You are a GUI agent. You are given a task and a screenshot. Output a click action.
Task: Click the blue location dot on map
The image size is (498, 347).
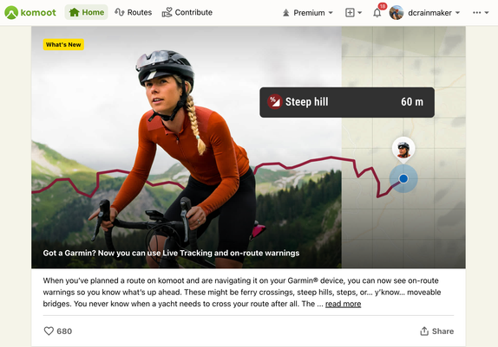403,179
